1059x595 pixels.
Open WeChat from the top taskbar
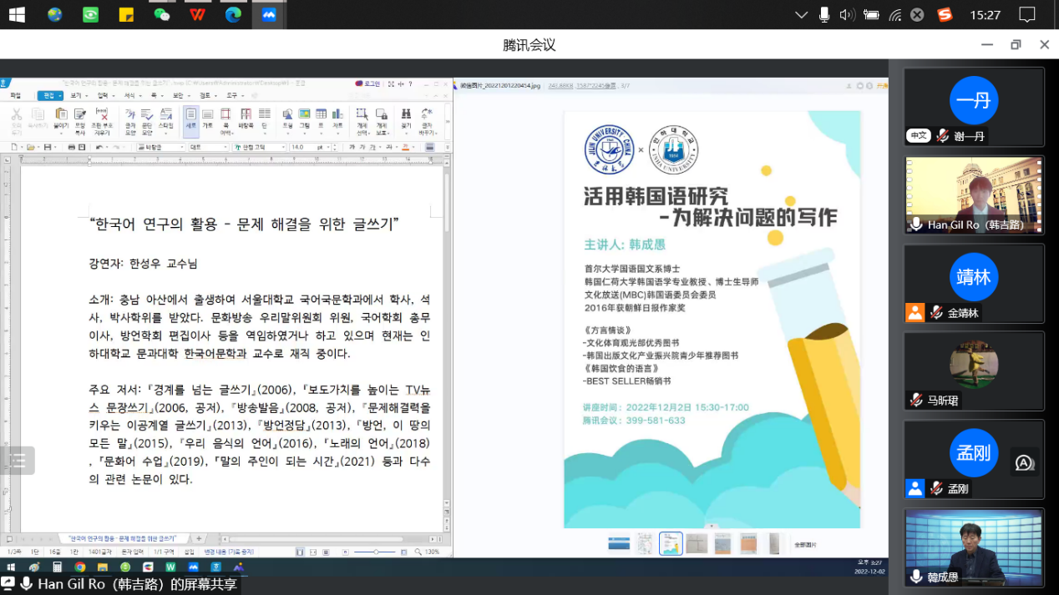[x=162, y=14]
